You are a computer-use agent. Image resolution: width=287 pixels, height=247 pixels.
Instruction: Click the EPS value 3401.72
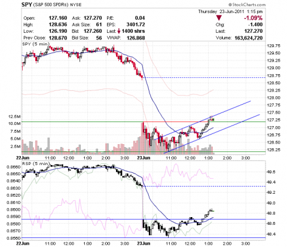(136, 25)
